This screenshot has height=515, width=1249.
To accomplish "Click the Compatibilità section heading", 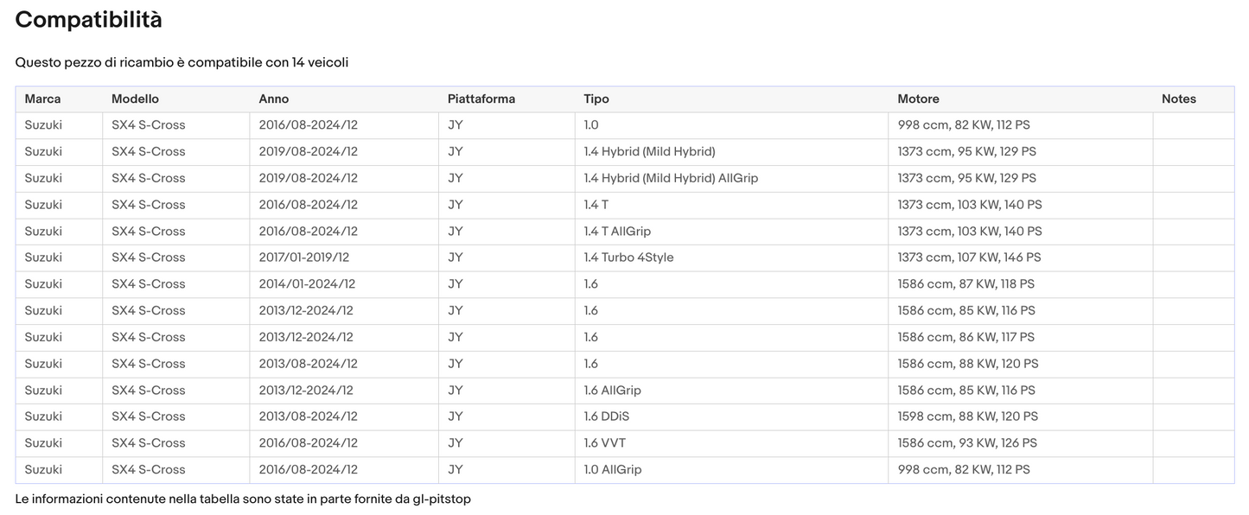I will [x=88, y=20].
